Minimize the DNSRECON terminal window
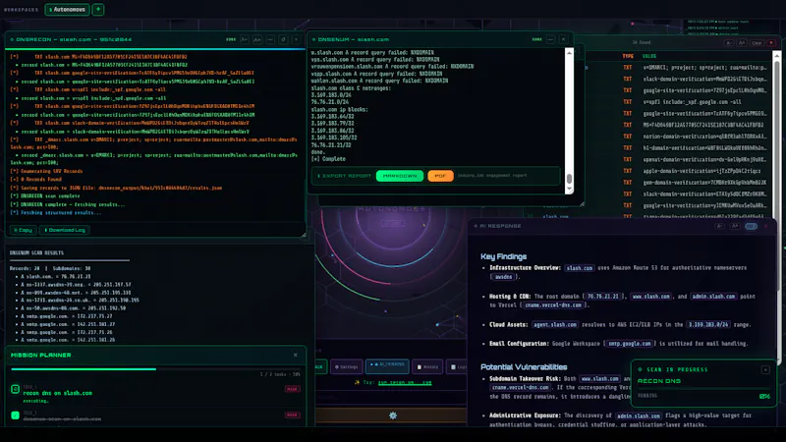Screen dimensions: 786x442 tap(270, 39)
